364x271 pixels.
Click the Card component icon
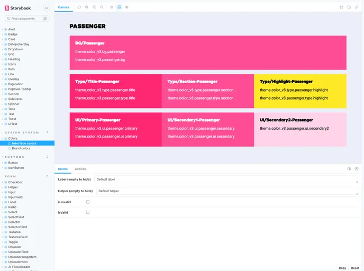click(6, 39)
